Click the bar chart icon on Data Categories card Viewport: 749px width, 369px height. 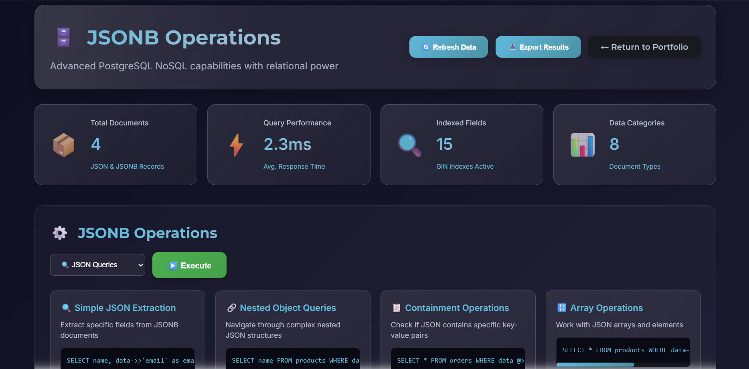pos(582,145)
